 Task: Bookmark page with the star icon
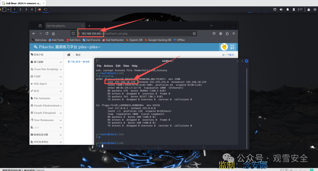click(194, 34)
